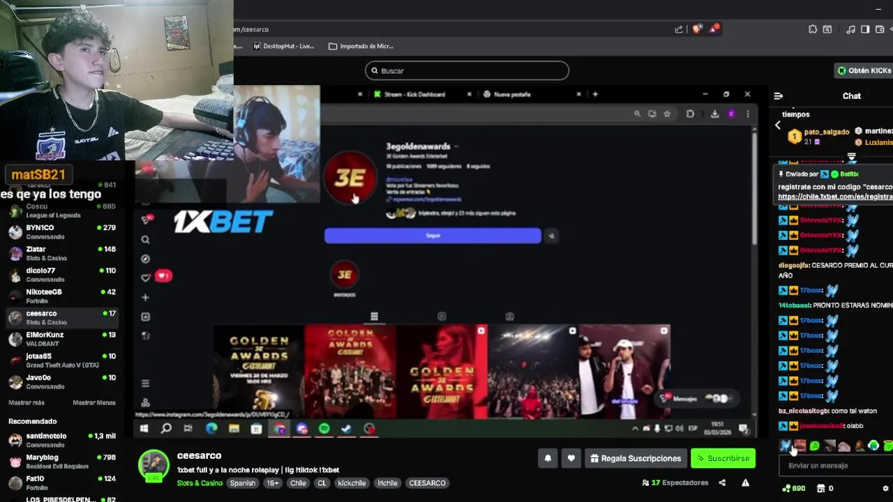Click the purple profile avatar in streamed browser
This screenshot has height=502, width=893.
click(731, 114)
